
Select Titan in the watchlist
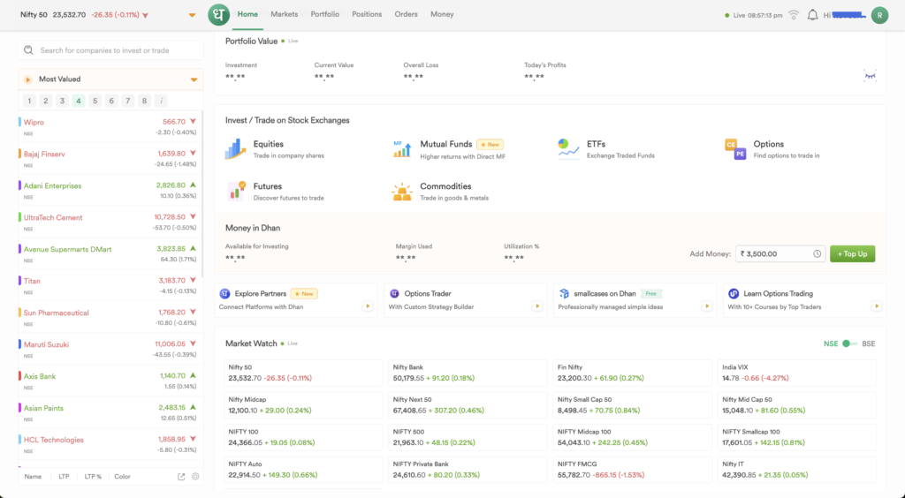tap(110, 285)
